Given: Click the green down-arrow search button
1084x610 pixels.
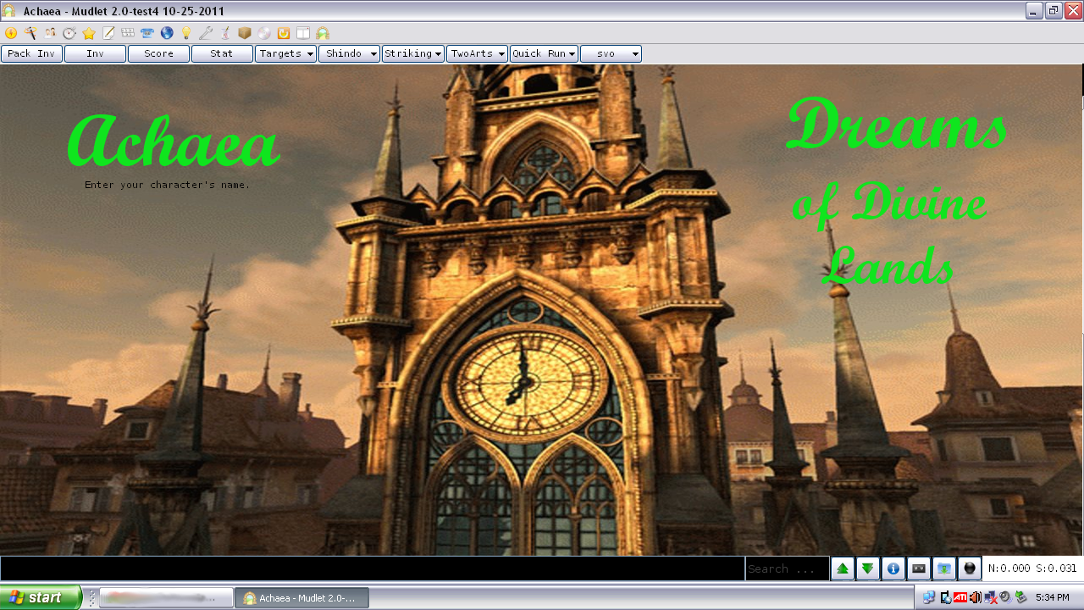Looking at the screenshot, I should [868, 568].
